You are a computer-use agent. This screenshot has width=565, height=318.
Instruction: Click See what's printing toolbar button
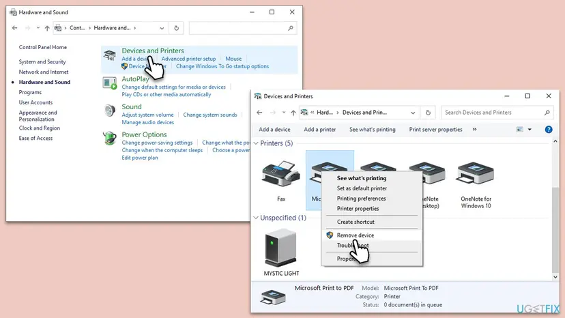(372, 130)
